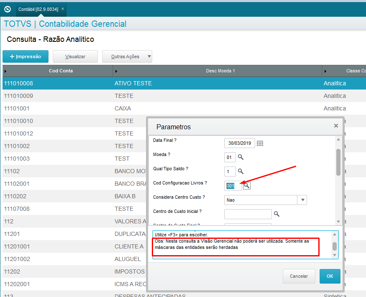Select account row 11102

(75, 171)
